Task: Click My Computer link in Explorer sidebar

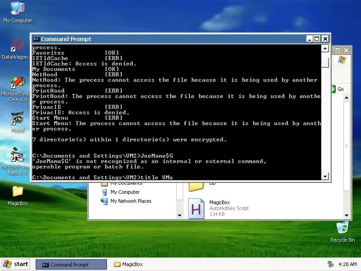Action: (125, 192)
